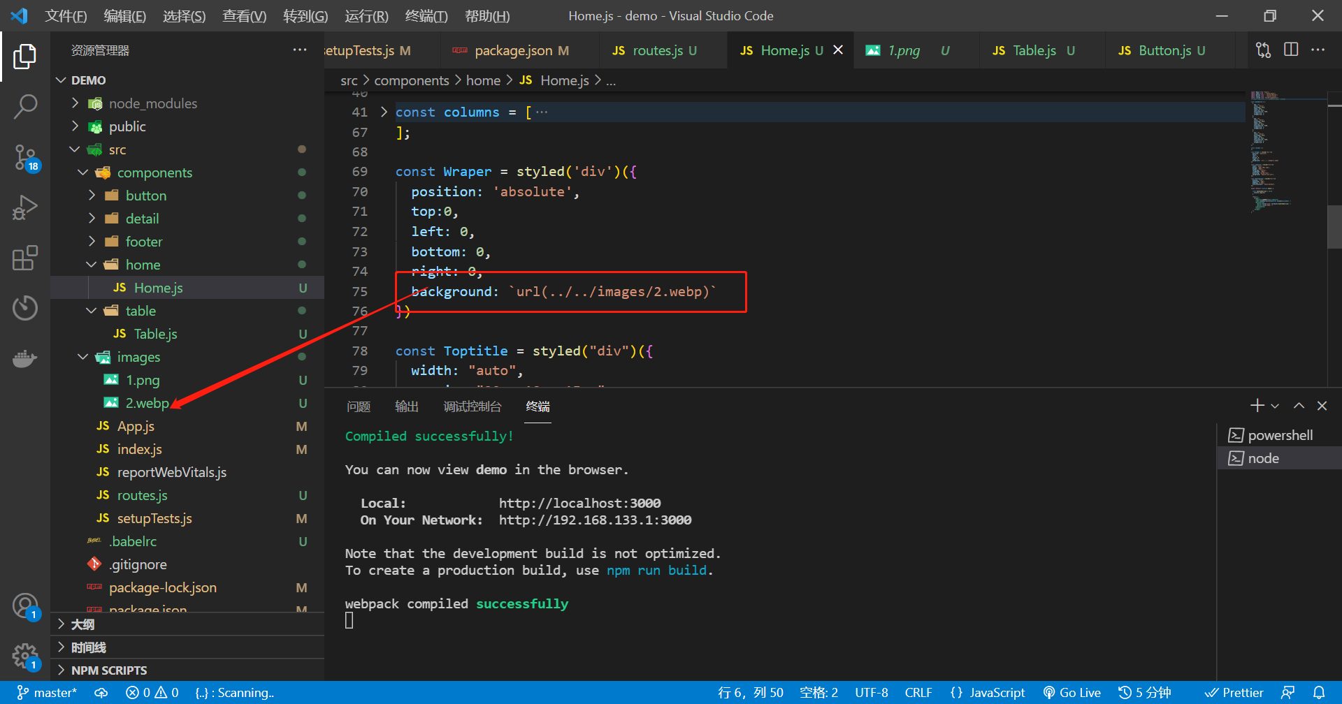Select the powershell terminal instance
The image size is (1342, 704).
[1278, 435]
